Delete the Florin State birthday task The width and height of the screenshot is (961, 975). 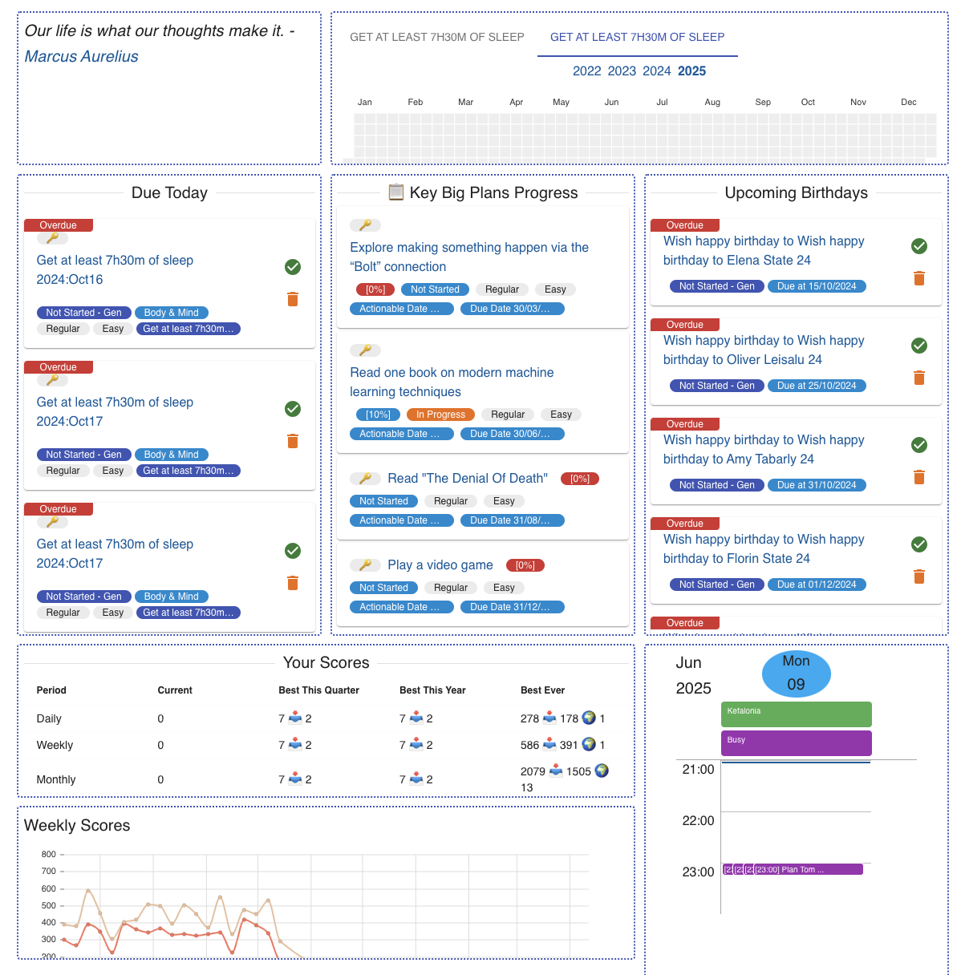click(x=919, y=577)
